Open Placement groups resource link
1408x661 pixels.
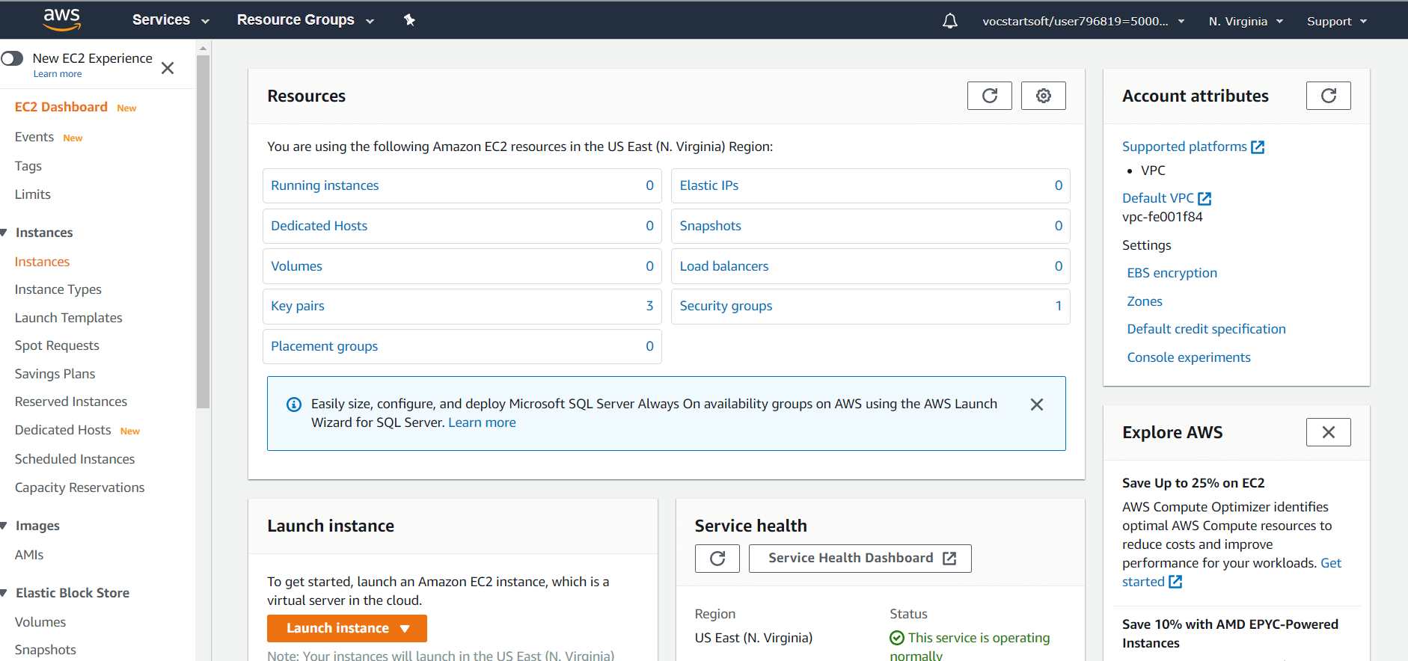tap(325, 346)
